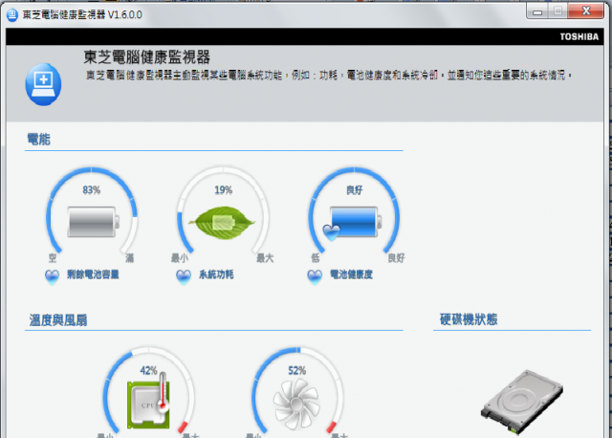Click the 42% CPU temperature value

[x=149, y=370]
